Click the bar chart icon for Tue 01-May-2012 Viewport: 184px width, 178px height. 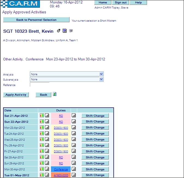[x=42, y=175]
